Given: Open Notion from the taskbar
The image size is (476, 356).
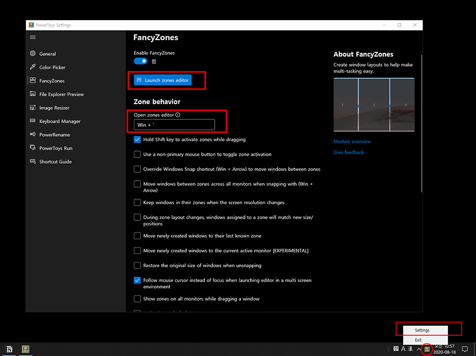Looking at the screenshot, I should click(x=9, y=349).
